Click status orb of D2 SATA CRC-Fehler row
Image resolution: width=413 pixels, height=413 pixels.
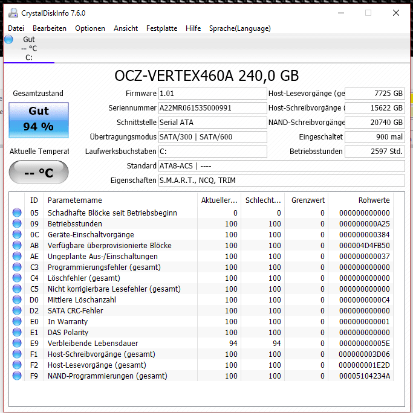[17, 310]
